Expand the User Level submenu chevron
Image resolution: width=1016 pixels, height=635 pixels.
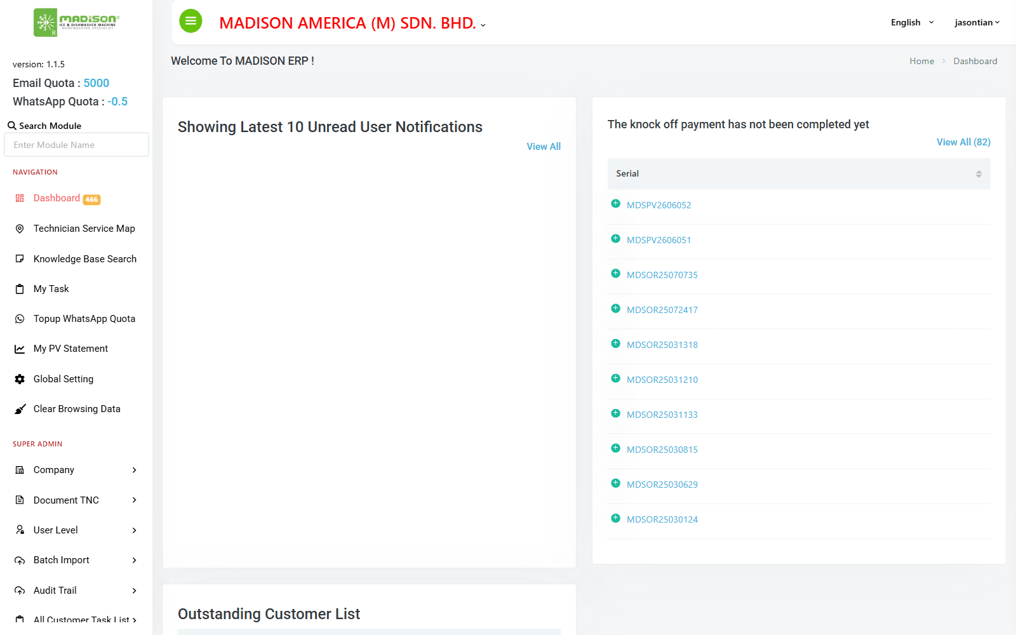134,530
